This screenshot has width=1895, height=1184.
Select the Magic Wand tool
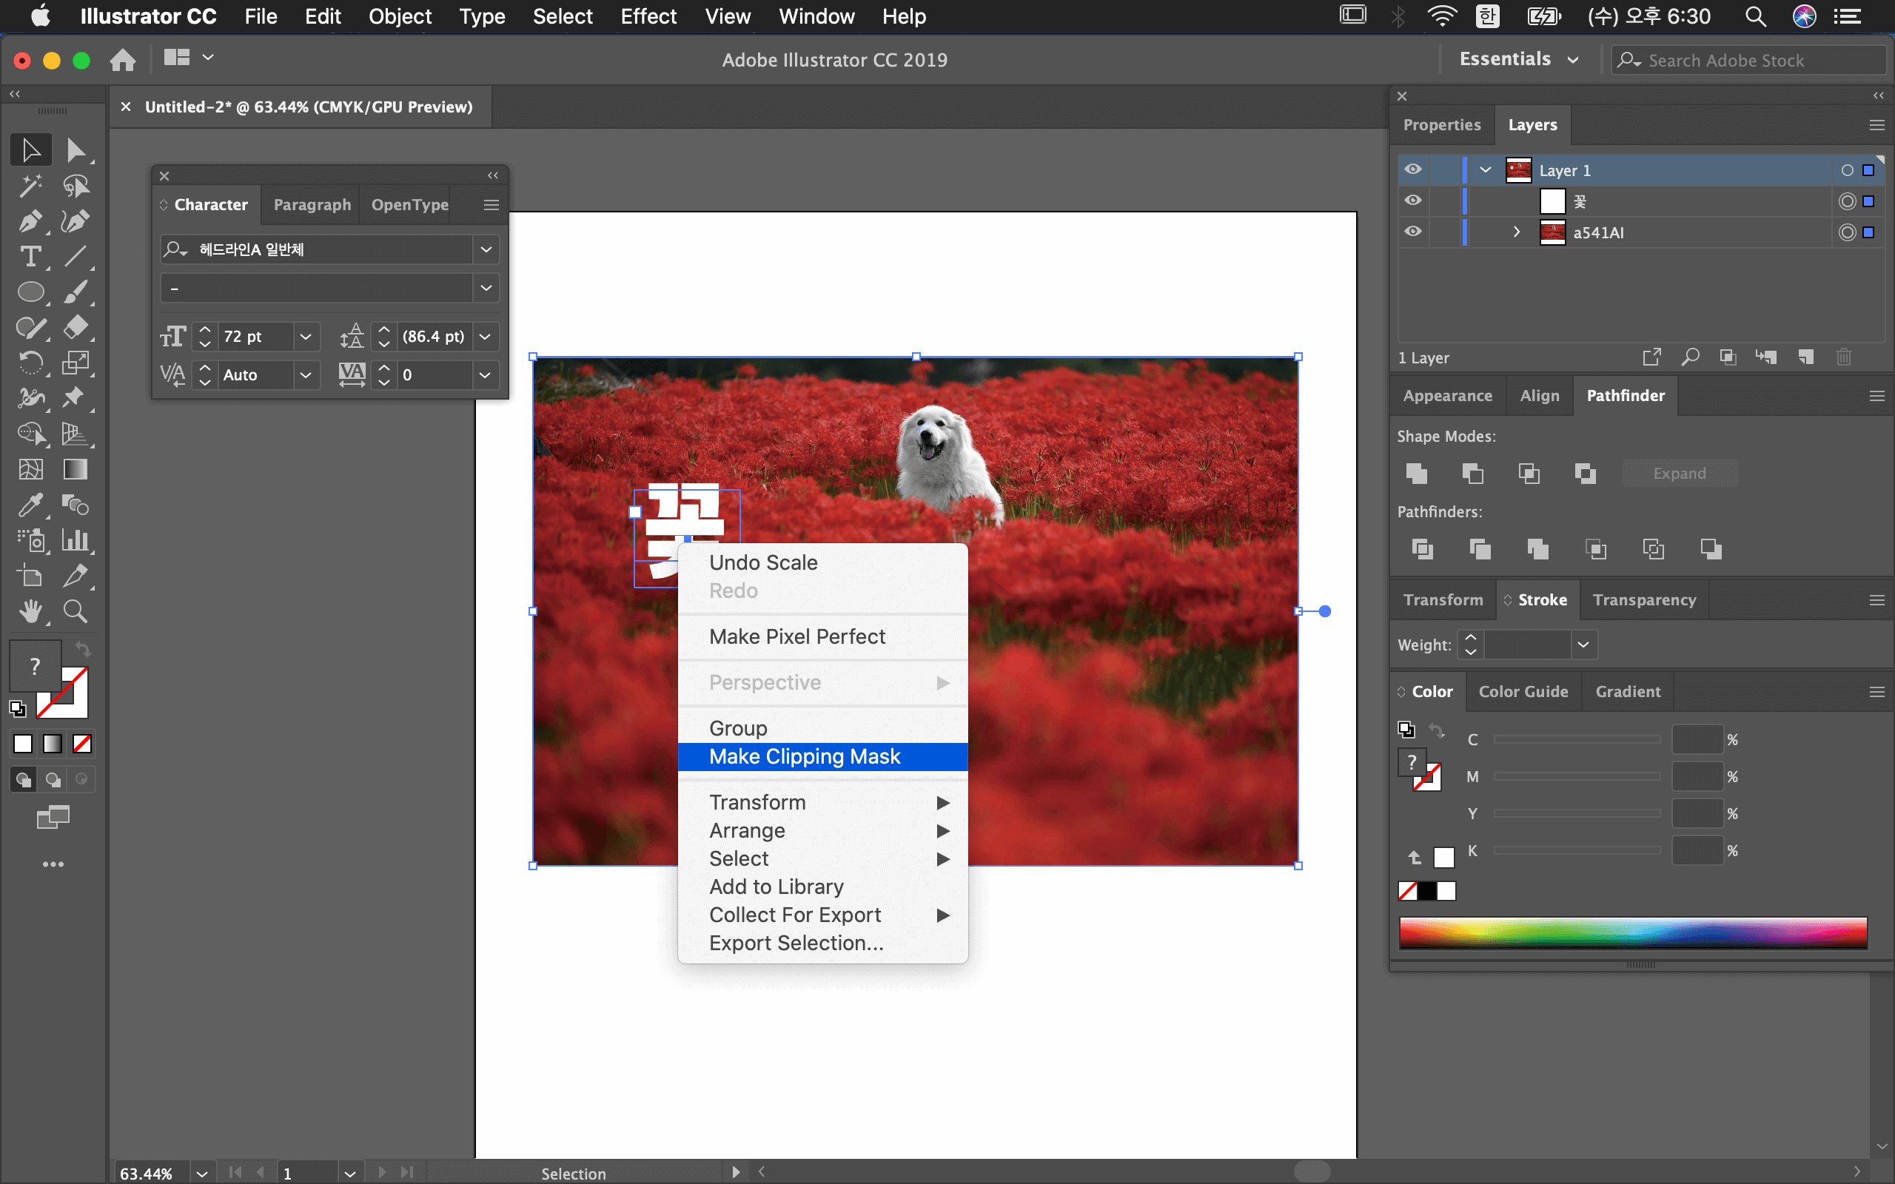[30, 186]
